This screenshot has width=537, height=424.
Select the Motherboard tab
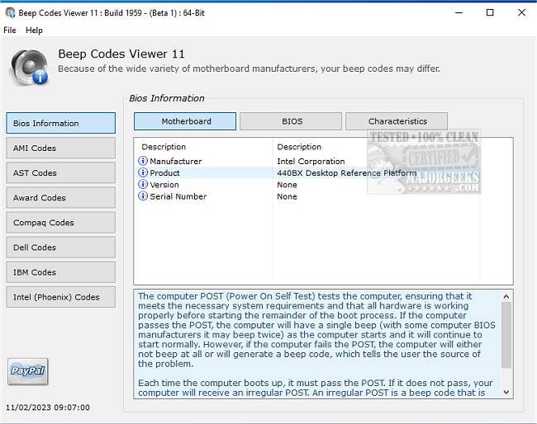[x=186, y=121]
